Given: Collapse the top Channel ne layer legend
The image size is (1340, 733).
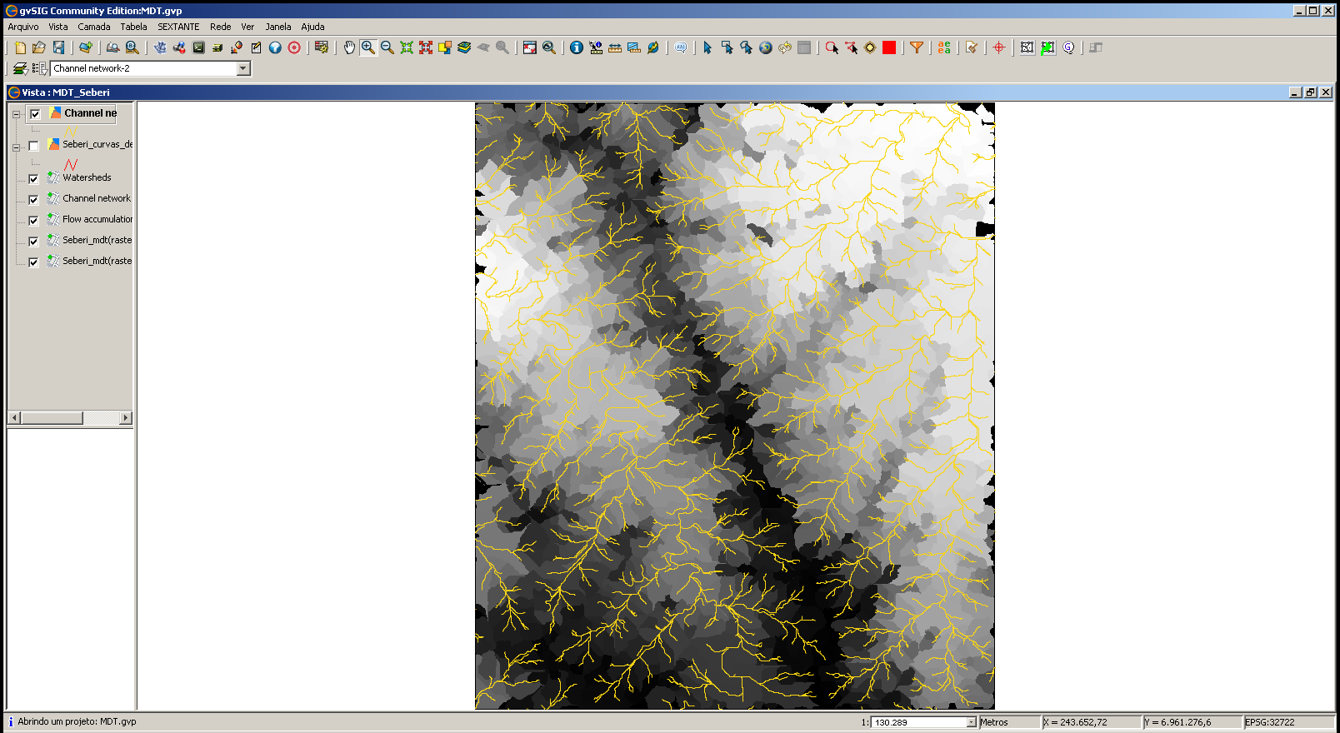Looking at the screenshot, I should click(16, 114).
